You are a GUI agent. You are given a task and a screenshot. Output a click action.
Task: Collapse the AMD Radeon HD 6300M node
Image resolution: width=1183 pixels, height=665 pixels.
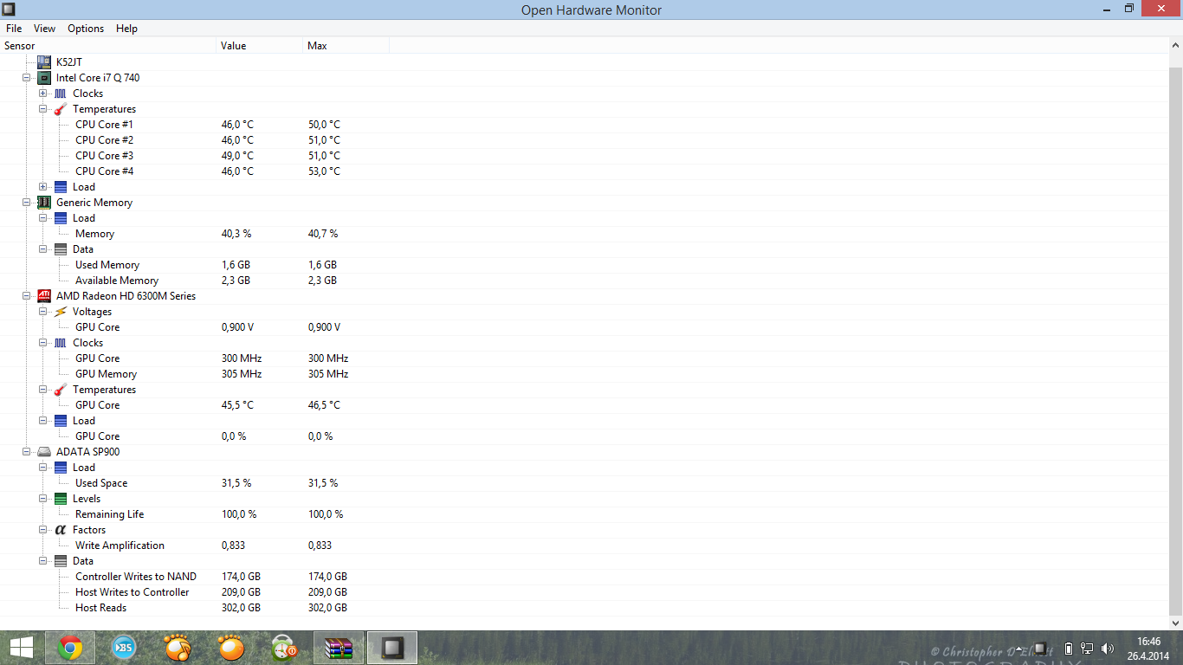27,296
